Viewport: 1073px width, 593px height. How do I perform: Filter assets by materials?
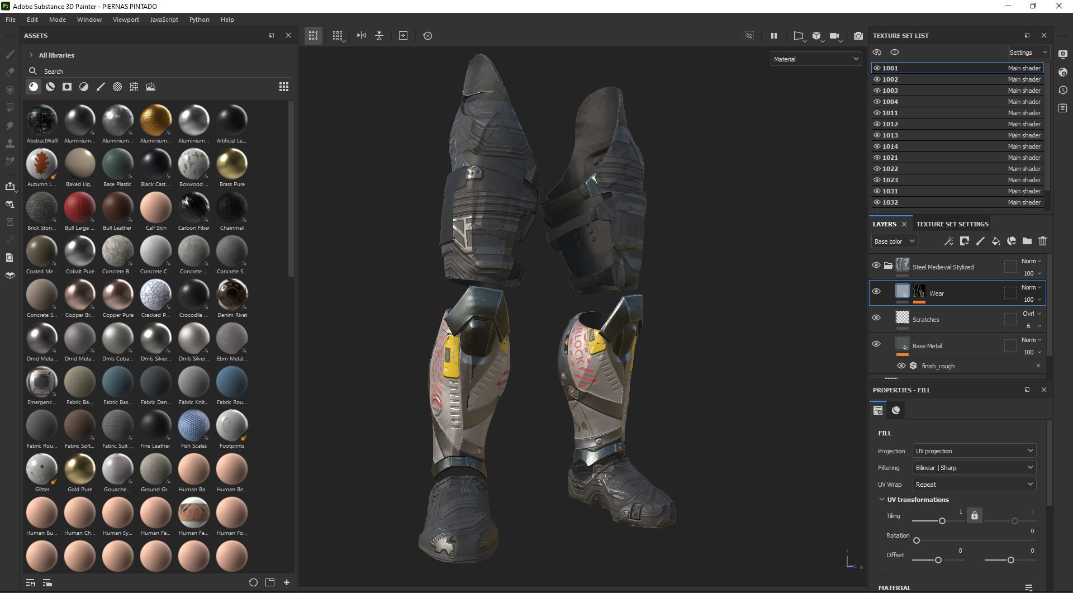[34, 87]
